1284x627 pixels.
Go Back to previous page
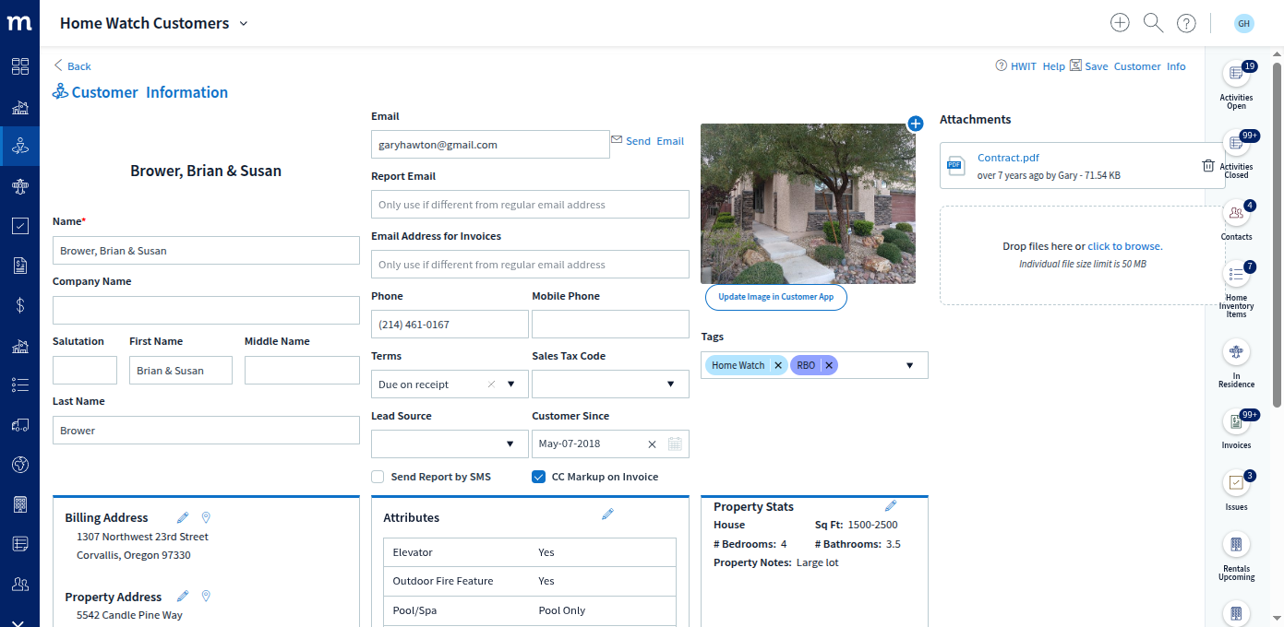coord(72,65)
